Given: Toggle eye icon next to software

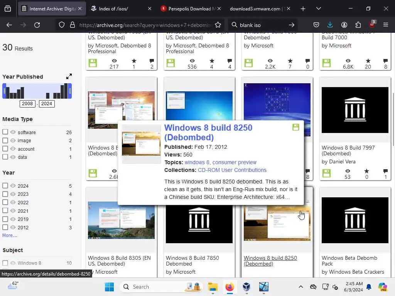Looking at the screenshot, I should pyautogui.click(x=13, y=132).
